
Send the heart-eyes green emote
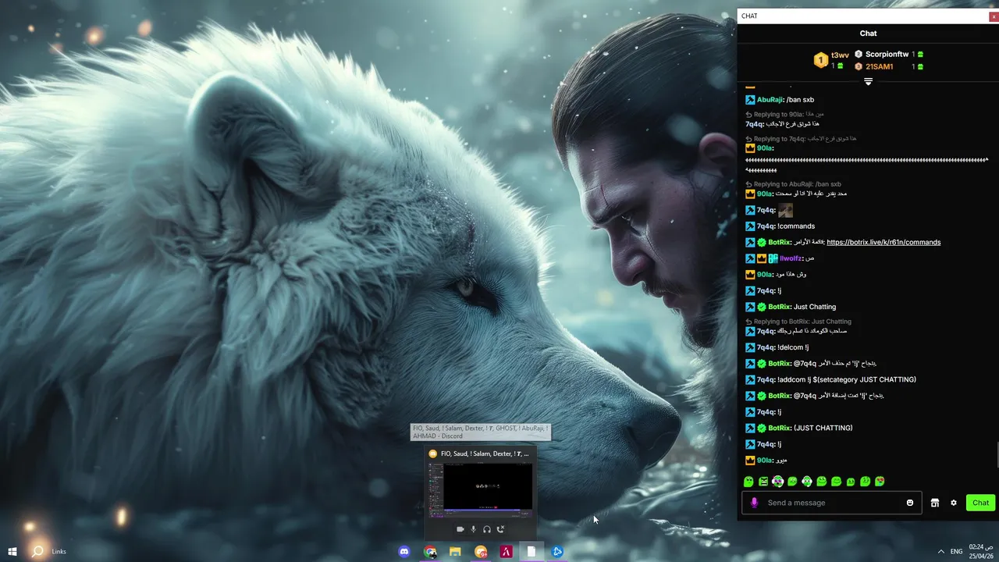(x=880, y=482)
